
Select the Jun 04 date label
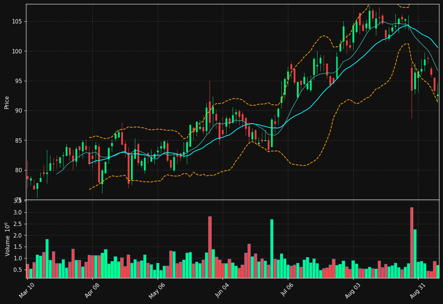point(222,290)
